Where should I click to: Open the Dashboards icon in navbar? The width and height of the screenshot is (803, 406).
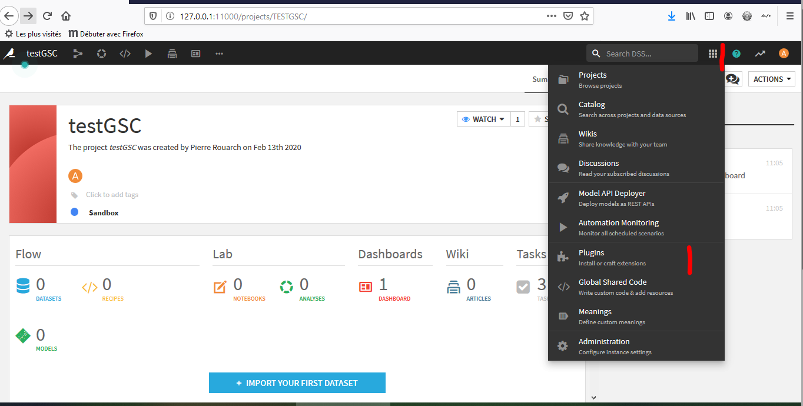(196, 54)
